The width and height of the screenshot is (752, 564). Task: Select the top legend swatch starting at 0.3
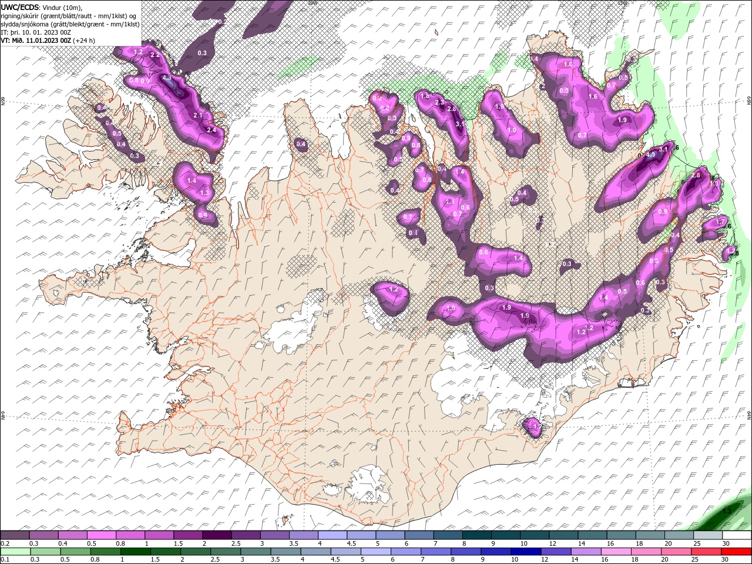point(44,535)
